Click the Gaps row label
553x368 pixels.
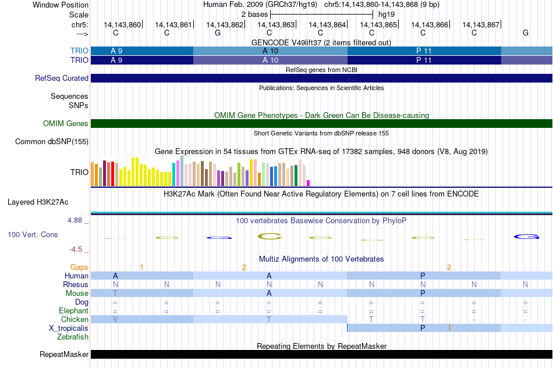pos(79,267)
